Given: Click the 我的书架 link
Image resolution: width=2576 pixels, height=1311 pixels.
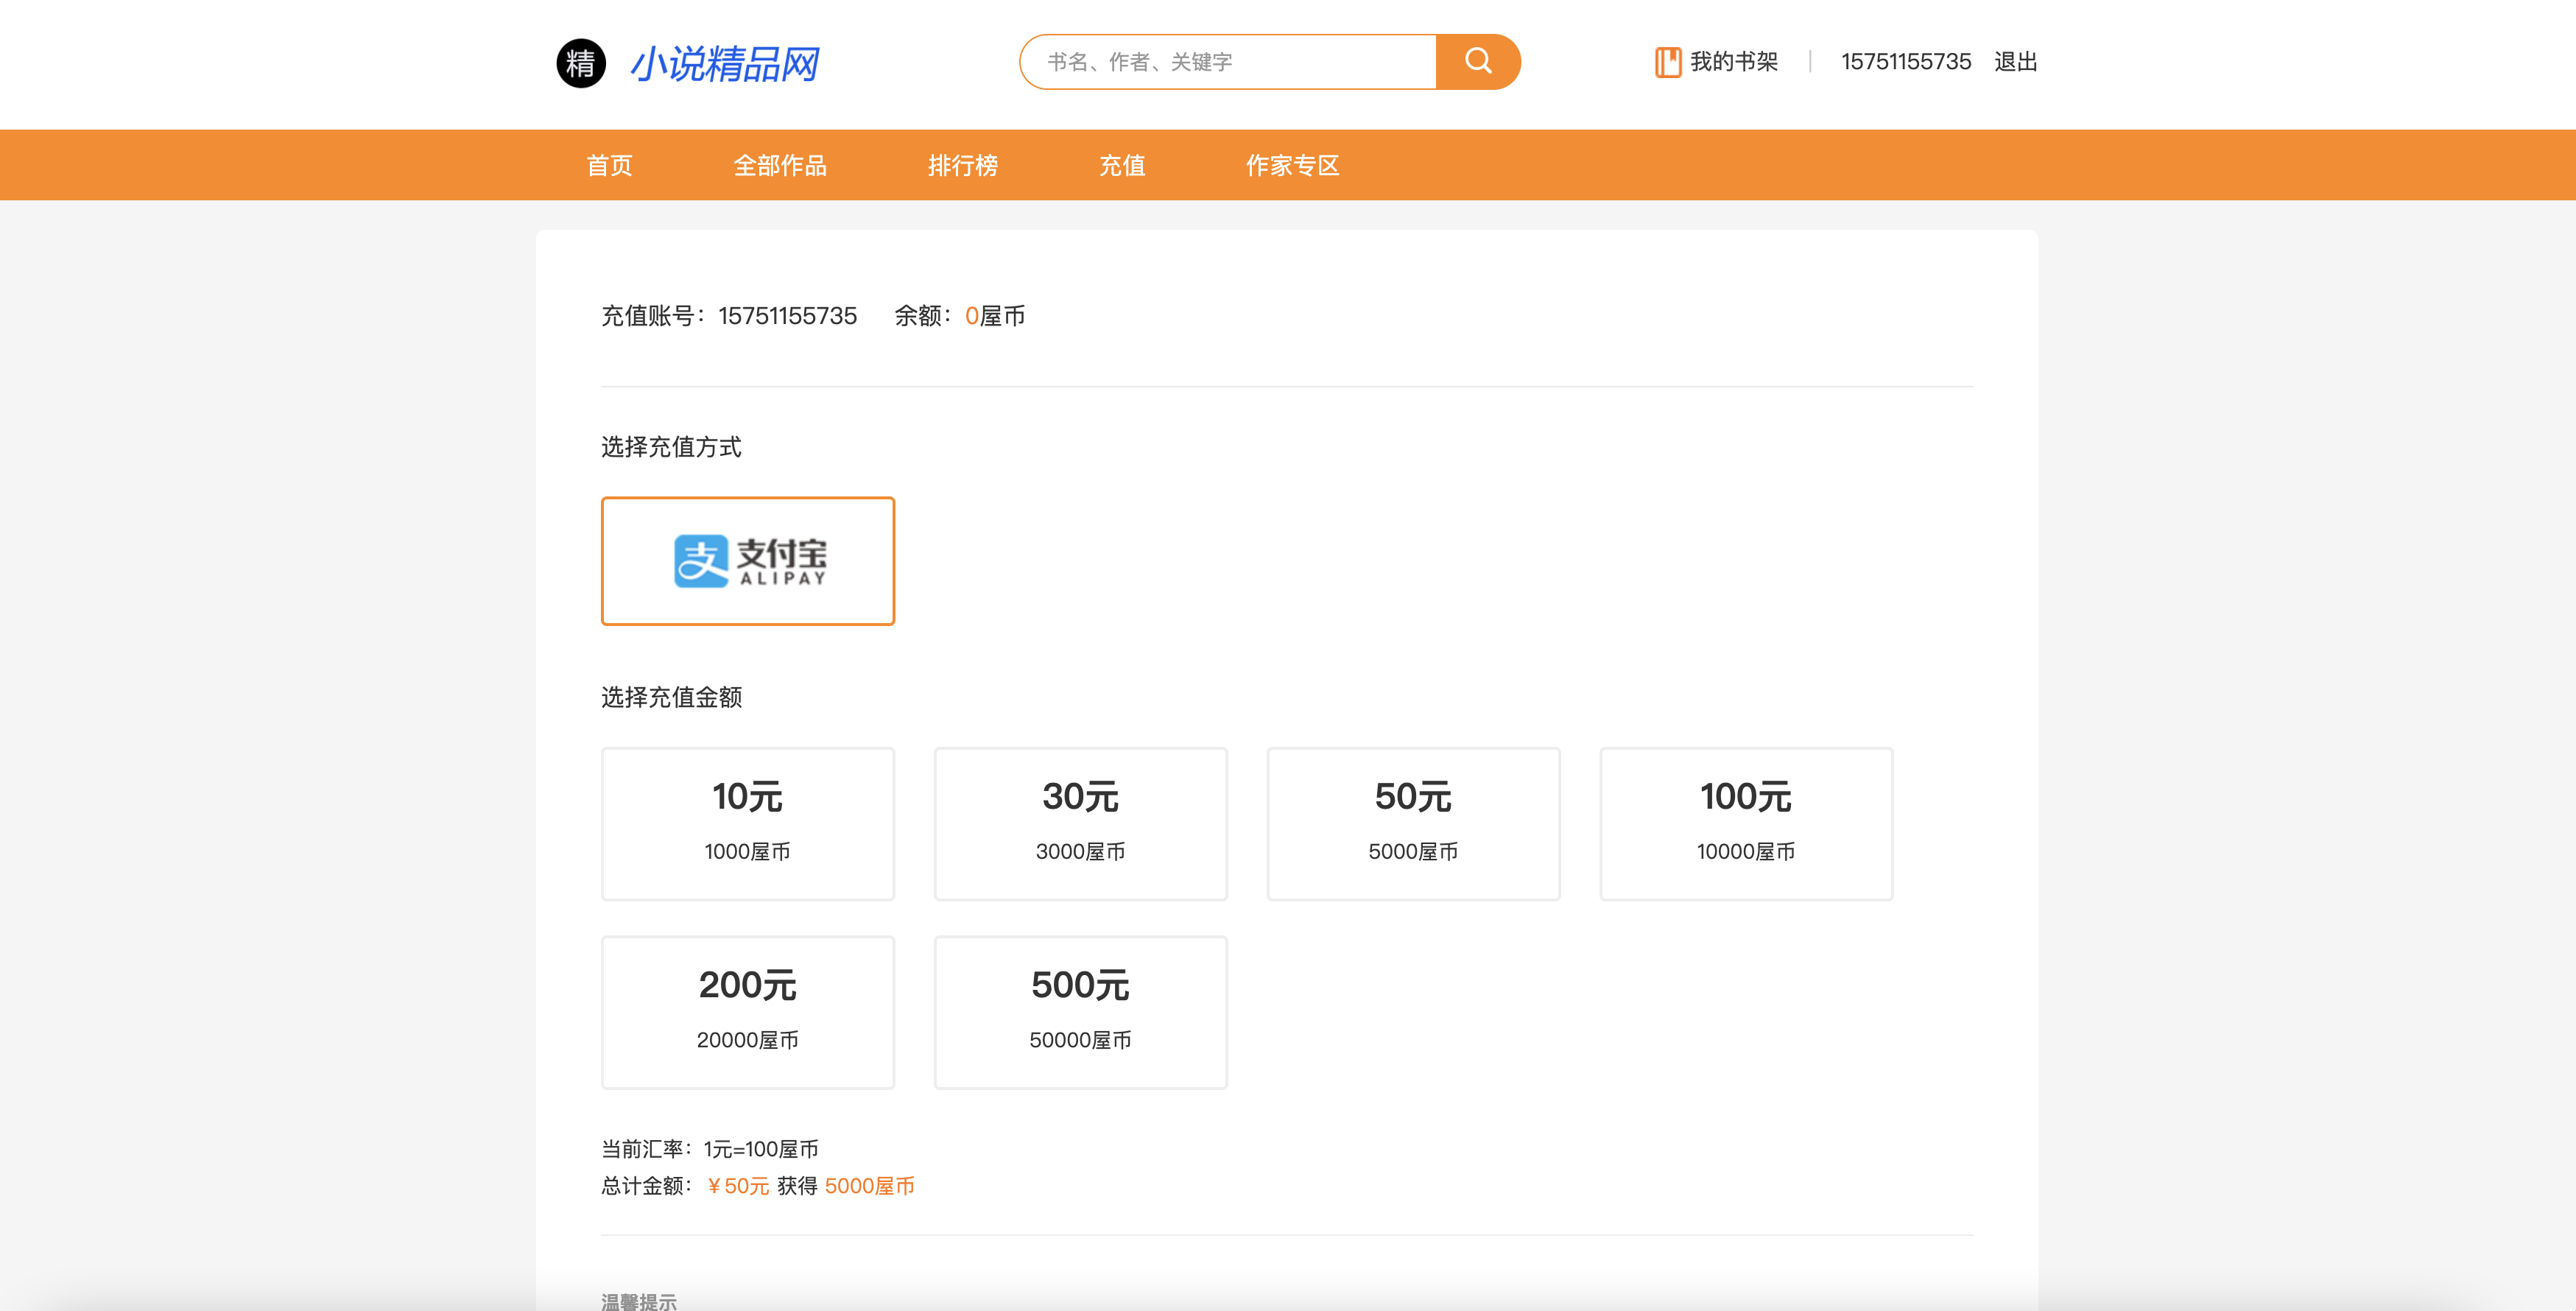Looking at the screenshot, I should [1733, 62].
